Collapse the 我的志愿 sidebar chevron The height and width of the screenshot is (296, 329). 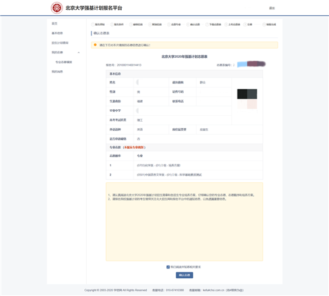[78, 53]
